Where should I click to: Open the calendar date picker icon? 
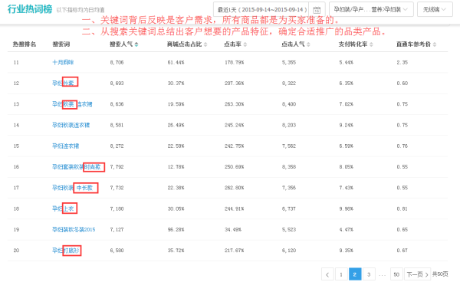pos(317,10)
